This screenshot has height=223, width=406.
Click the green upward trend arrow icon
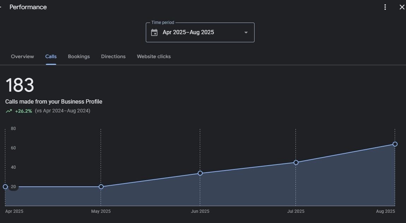tap(9, 111)
